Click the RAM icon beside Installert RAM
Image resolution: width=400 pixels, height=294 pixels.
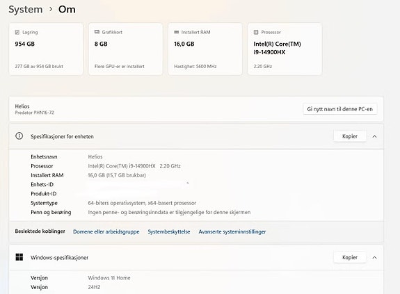176,32
